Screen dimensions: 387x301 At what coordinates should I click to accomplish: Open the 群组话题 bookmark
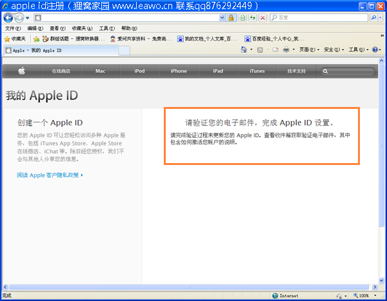click(74, 39)
